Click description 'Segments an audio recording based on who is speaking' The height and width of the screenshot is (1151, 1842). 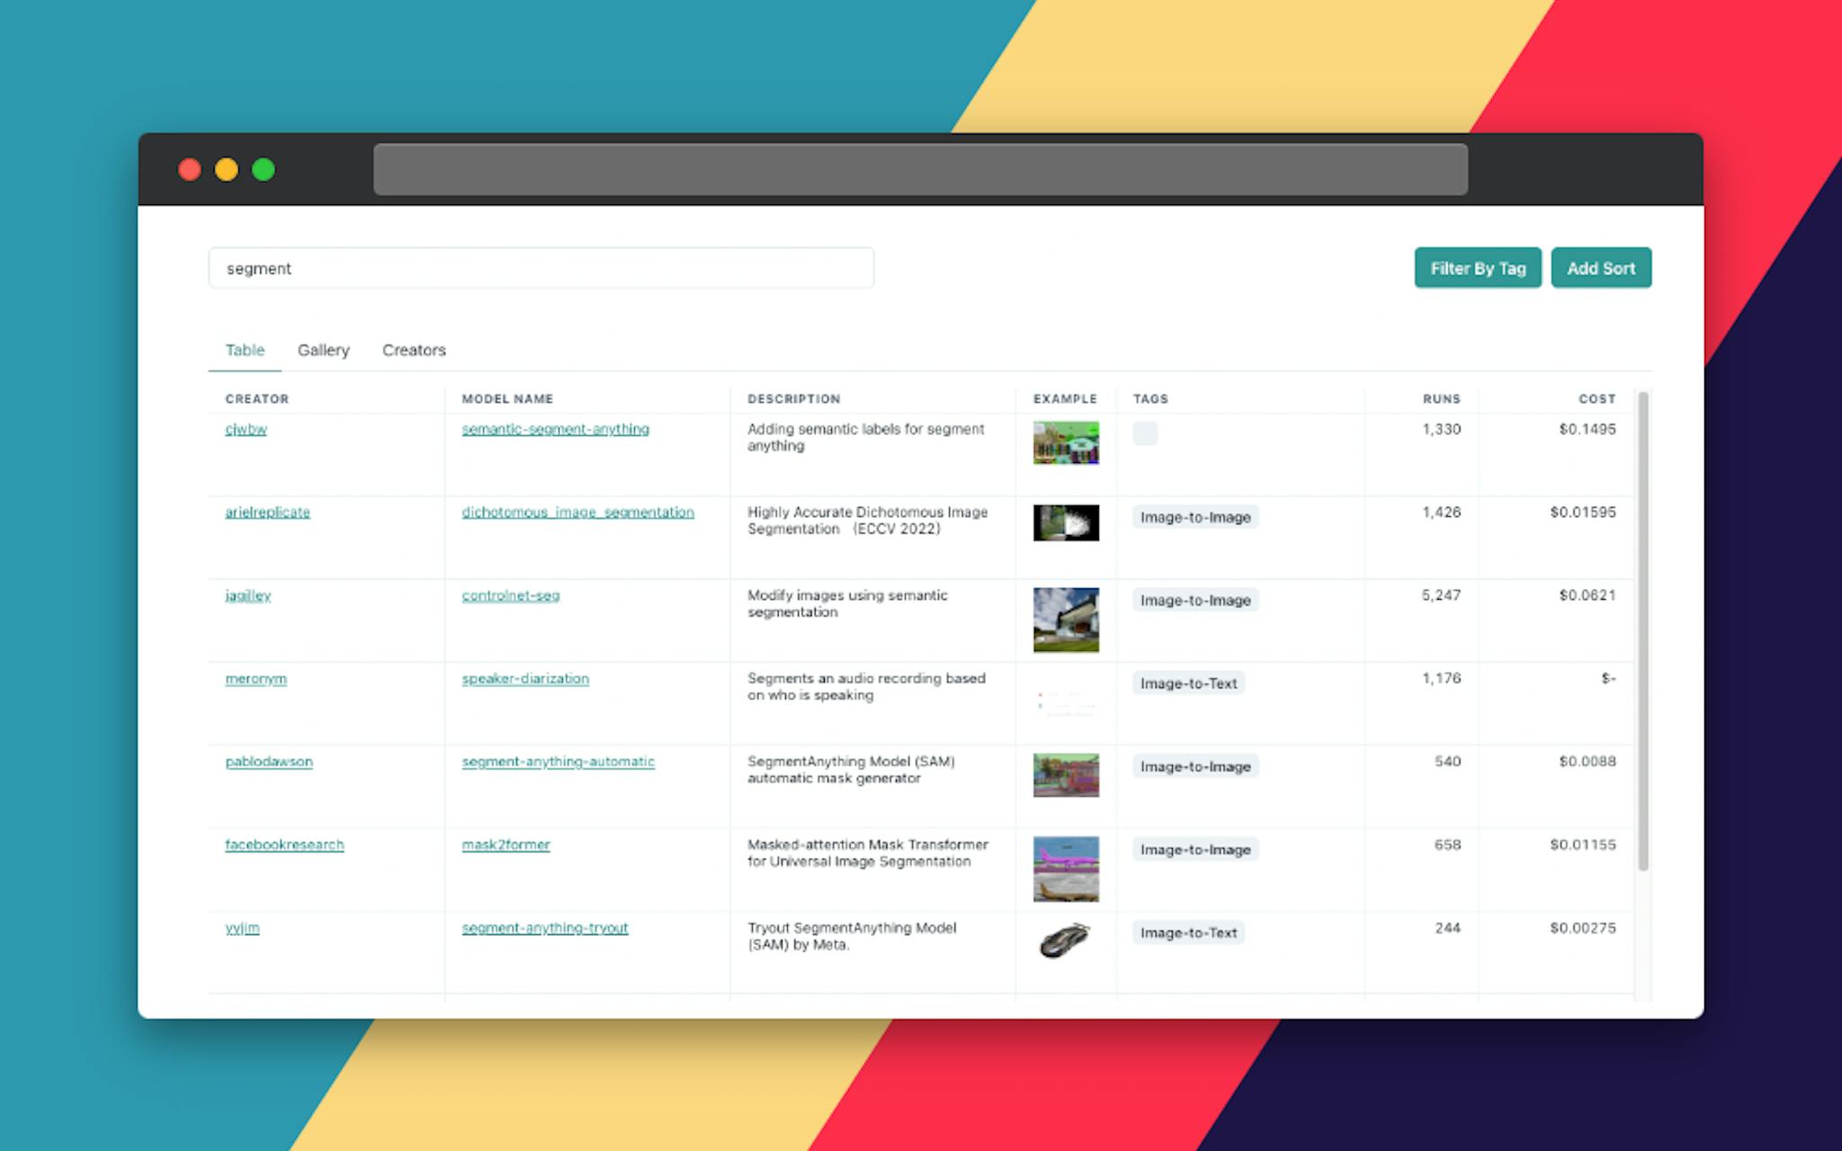tap(866, 686)
